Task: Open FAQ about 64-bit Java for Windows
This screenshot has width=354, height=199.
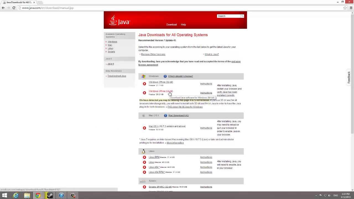Action: click(185, 107)
